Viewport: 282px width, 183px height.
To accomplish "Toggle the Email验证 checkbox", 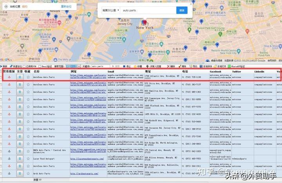I will point(40,66).
